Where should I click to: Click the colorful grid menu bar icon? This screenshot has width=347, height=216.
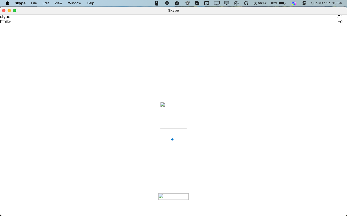[x=294, y=3]
